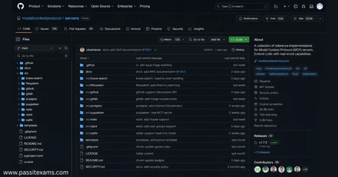Switch to the Issues tab
This screenshot has height=177, width=338.
[47, 29]
